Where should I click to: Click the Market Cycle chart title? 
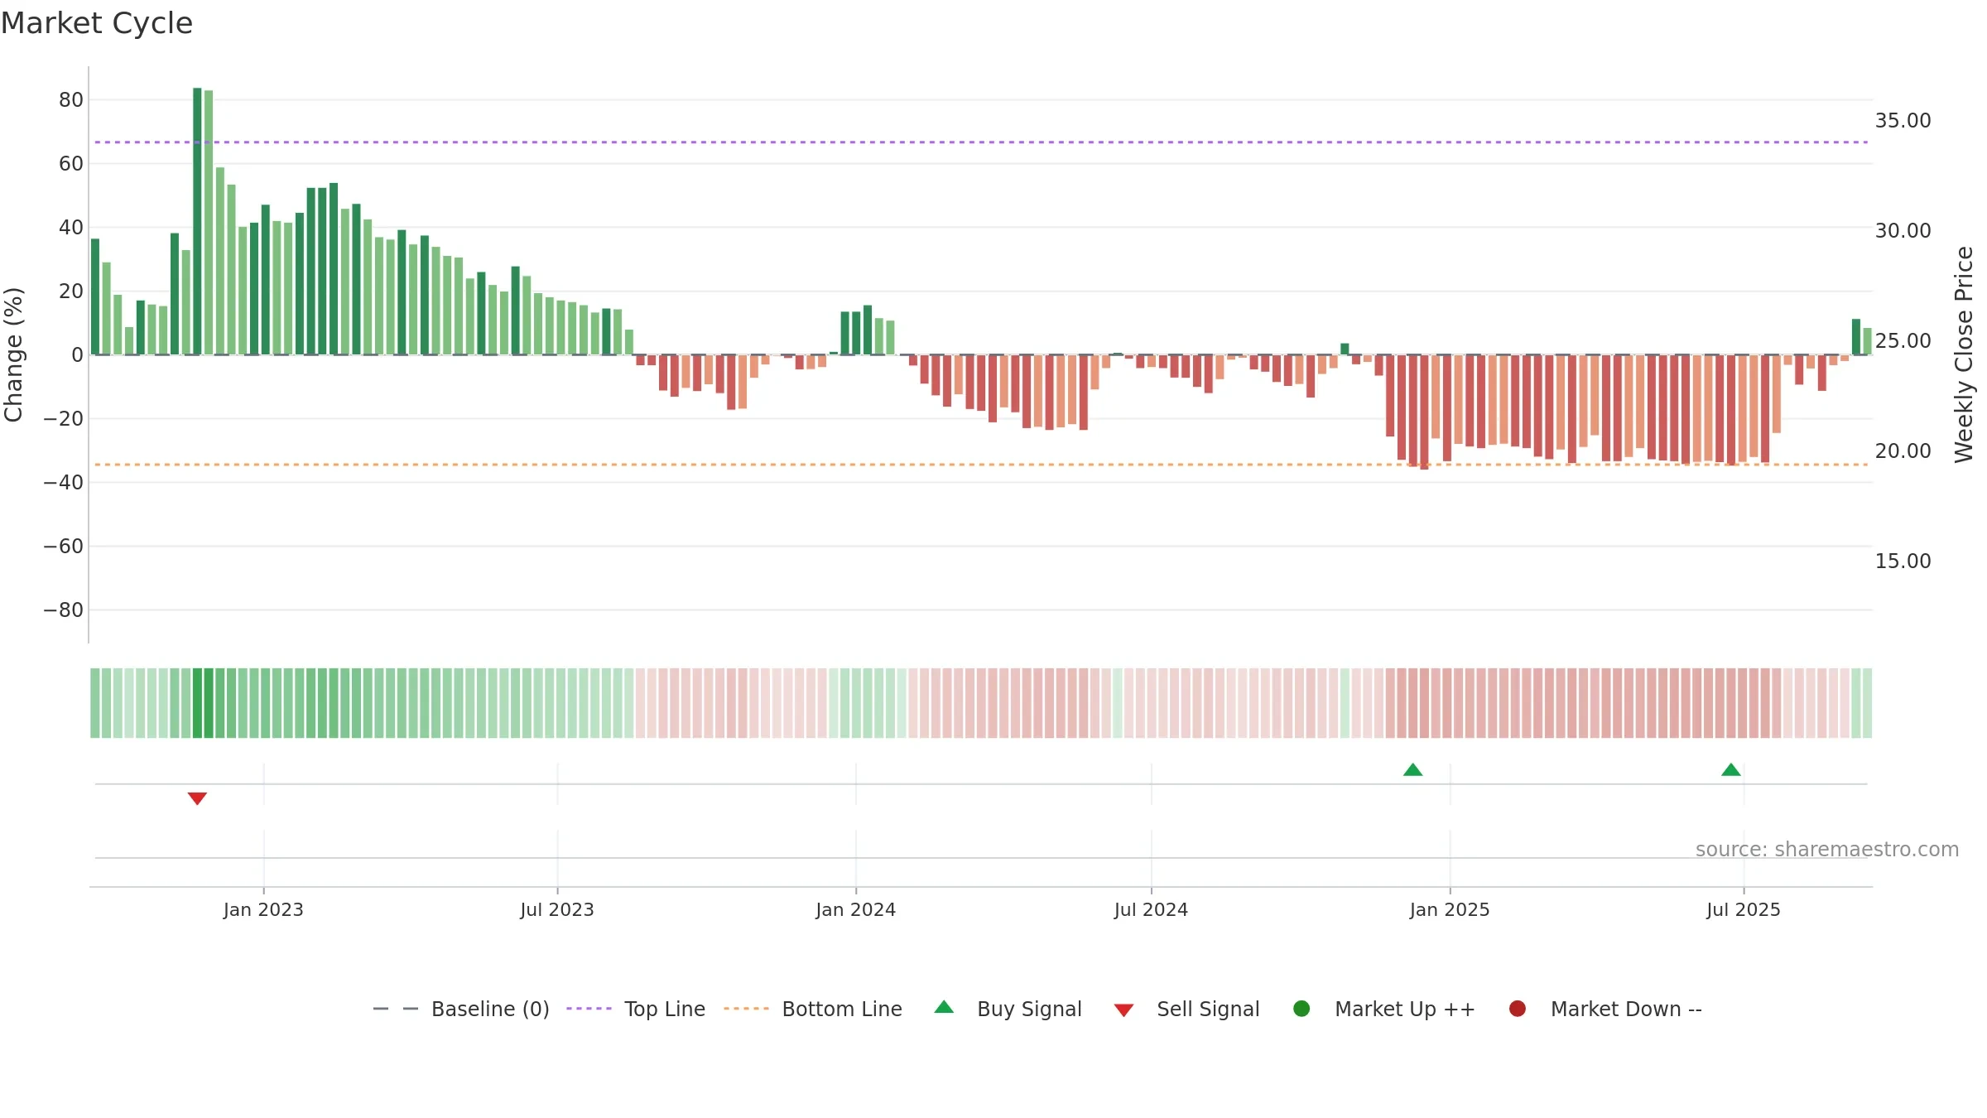tap(97, 23)
